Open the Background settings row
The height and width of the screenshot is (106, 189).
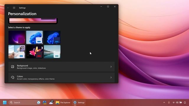[x=61, y=67]
